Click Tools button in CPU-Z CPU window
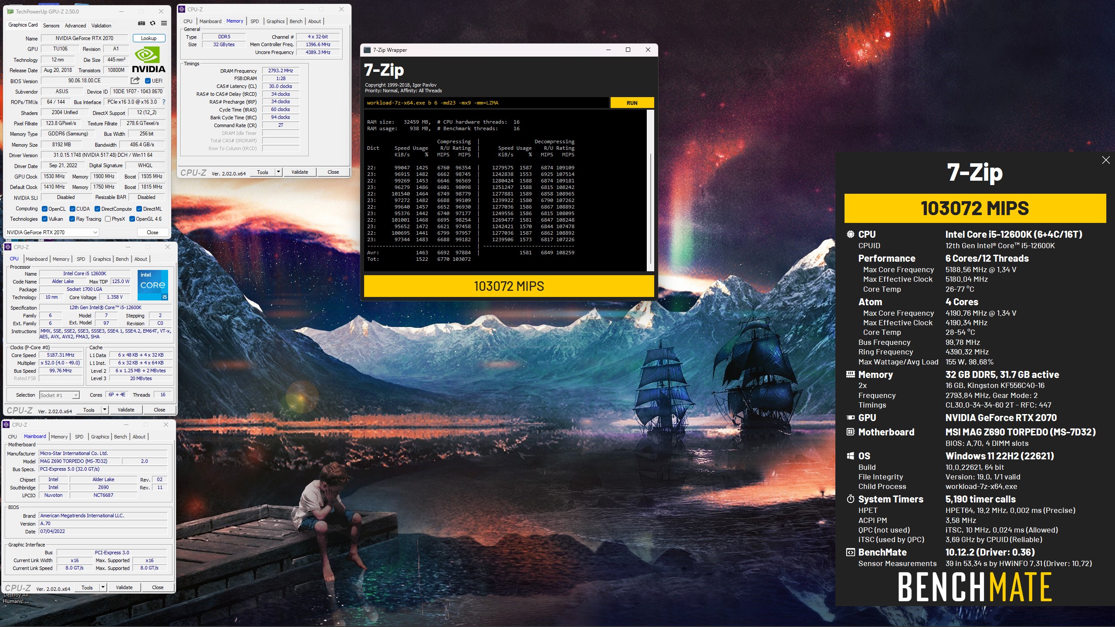Screen dimensions: 1115x627 89,410
